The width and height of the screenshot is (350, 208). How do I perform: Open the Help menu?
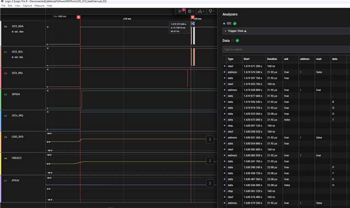50,5
